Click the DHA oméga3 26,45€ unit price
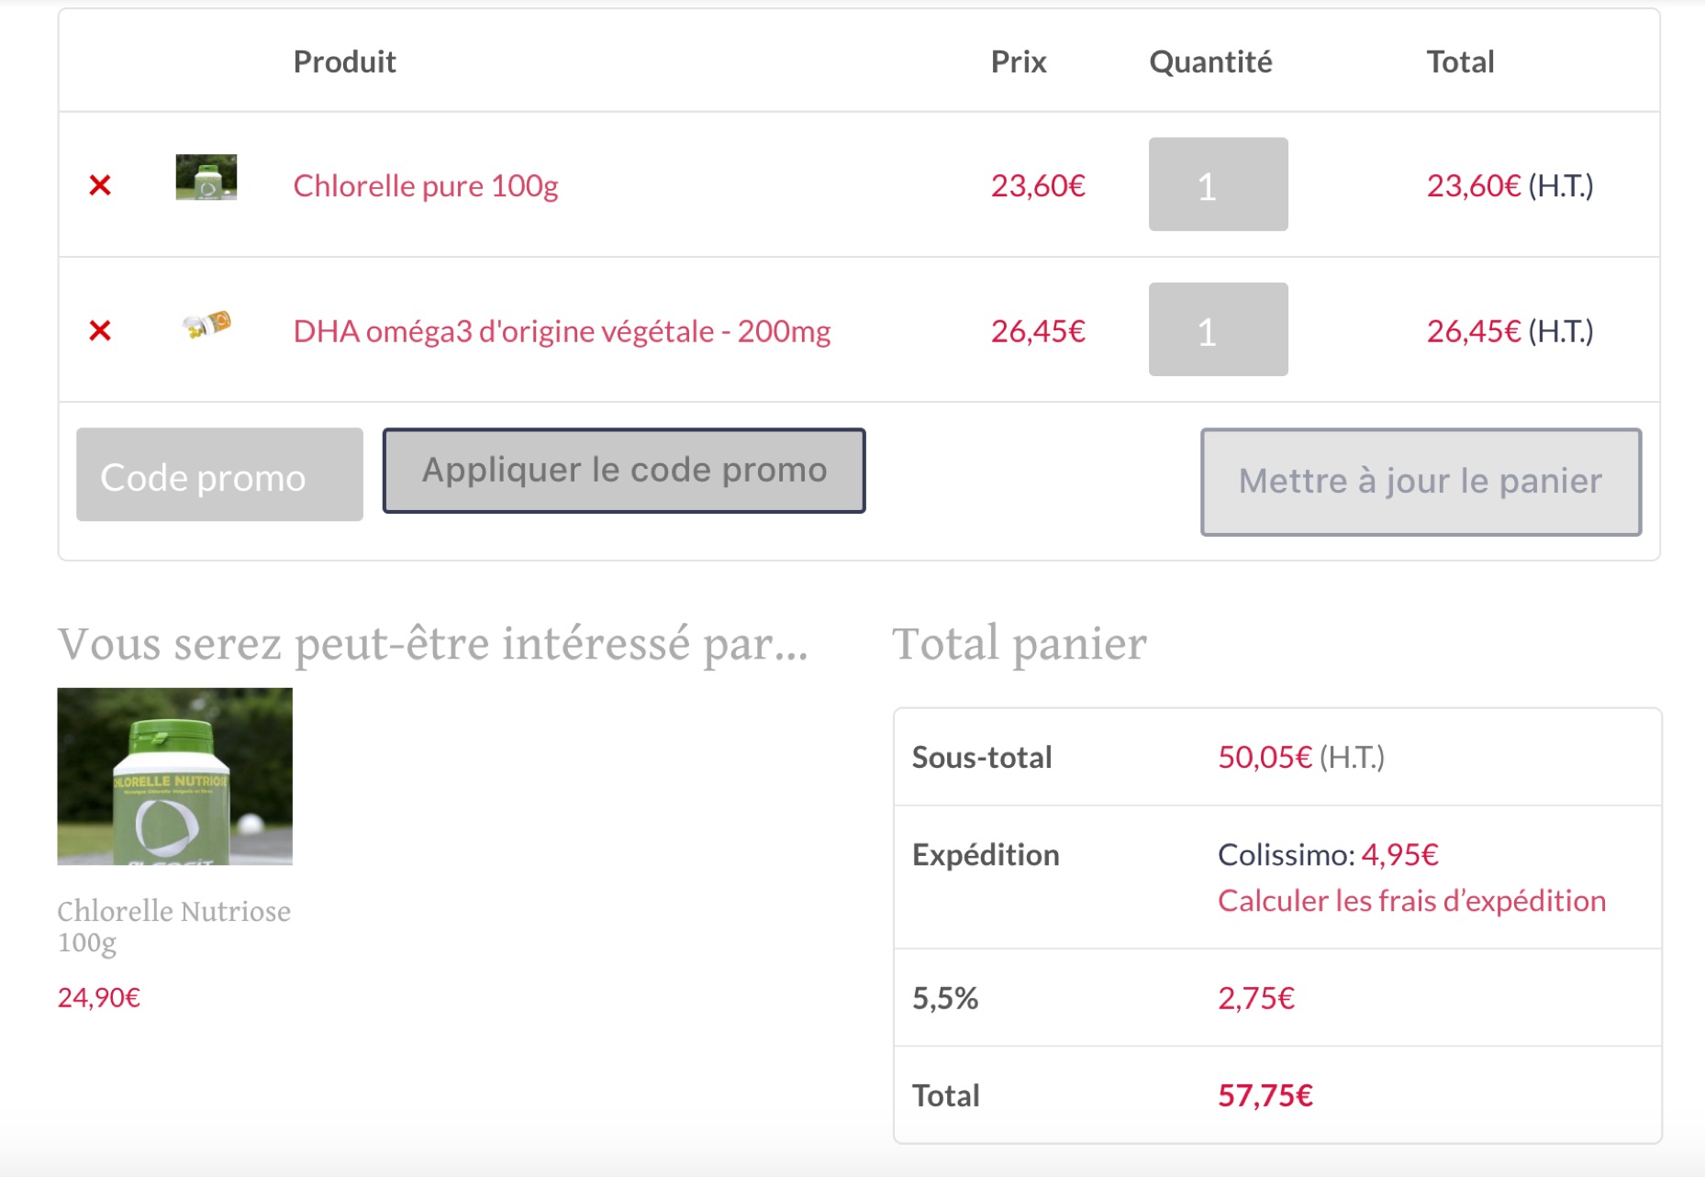The image size is (1705, 1177). click(x=1038, y=331)
